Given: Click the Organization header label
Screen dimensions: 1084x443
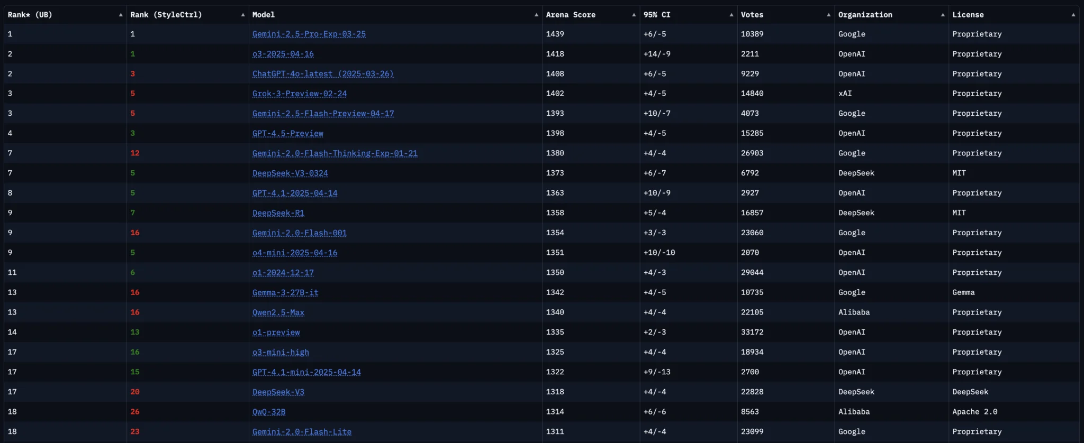Looking at the screenshot, I should [x=865, y=15].
